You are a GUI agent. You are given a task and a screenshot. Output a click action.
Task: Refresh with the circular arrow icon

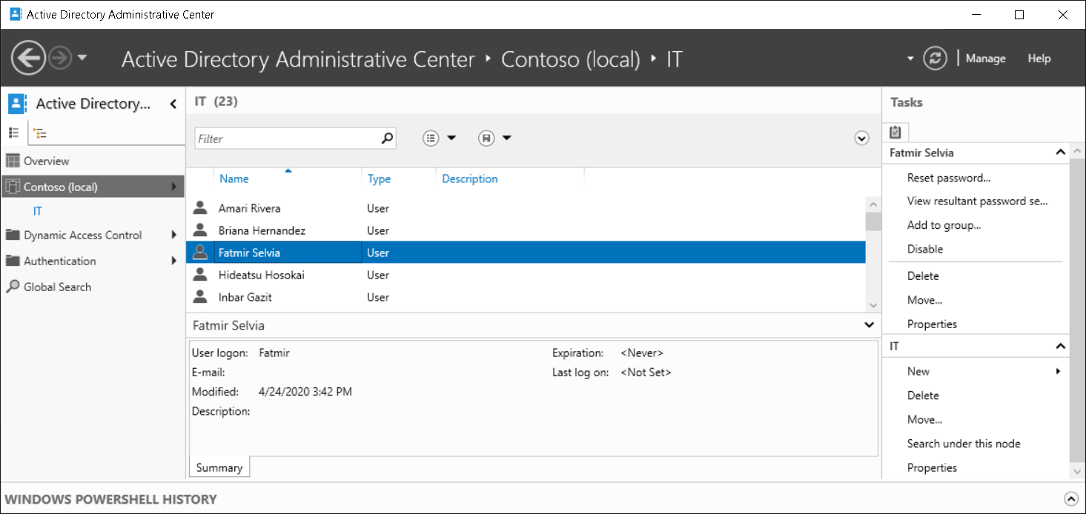pyautogui.click(x=935, y=58)
